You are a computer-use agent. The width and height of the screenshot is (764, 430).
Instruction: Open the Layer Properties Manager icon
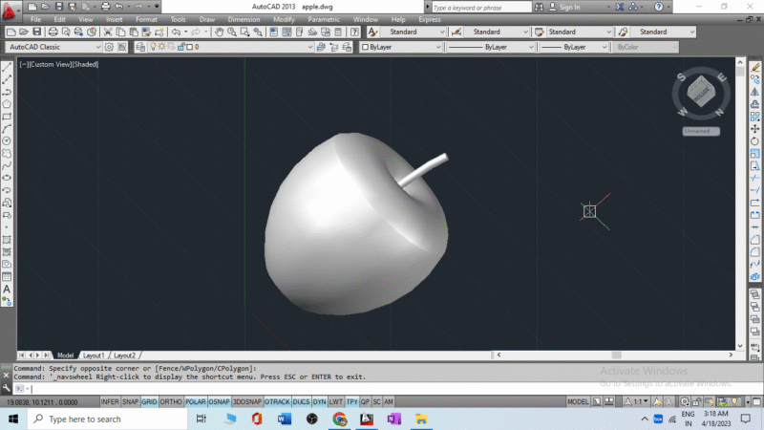click(x=140, y=47)
